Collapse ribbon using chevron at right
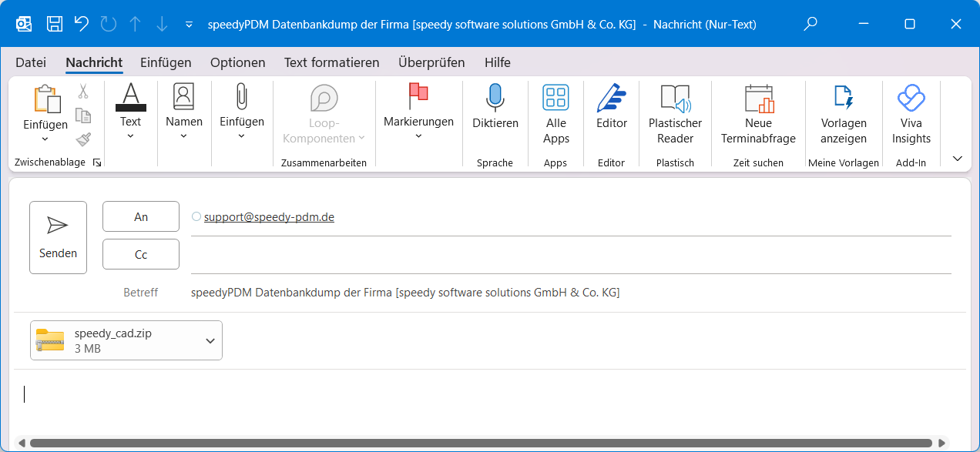980x452 pixels. [x=958, y=159]
